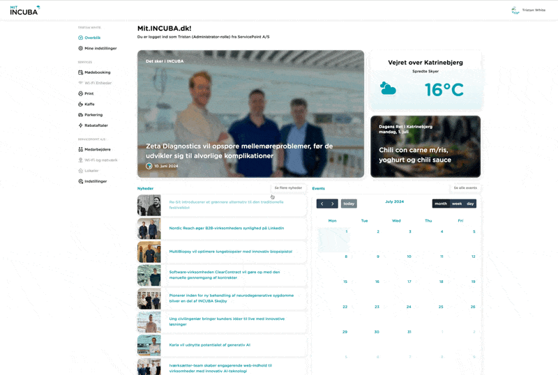This screenshot has width=558, height=375.
Task: Open Karla generativ AI news link
Action: 210,345
